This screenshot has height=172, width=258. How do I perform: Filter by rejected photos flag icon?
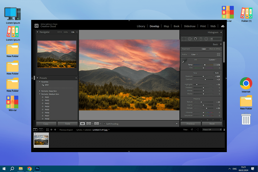pos(198,130)
